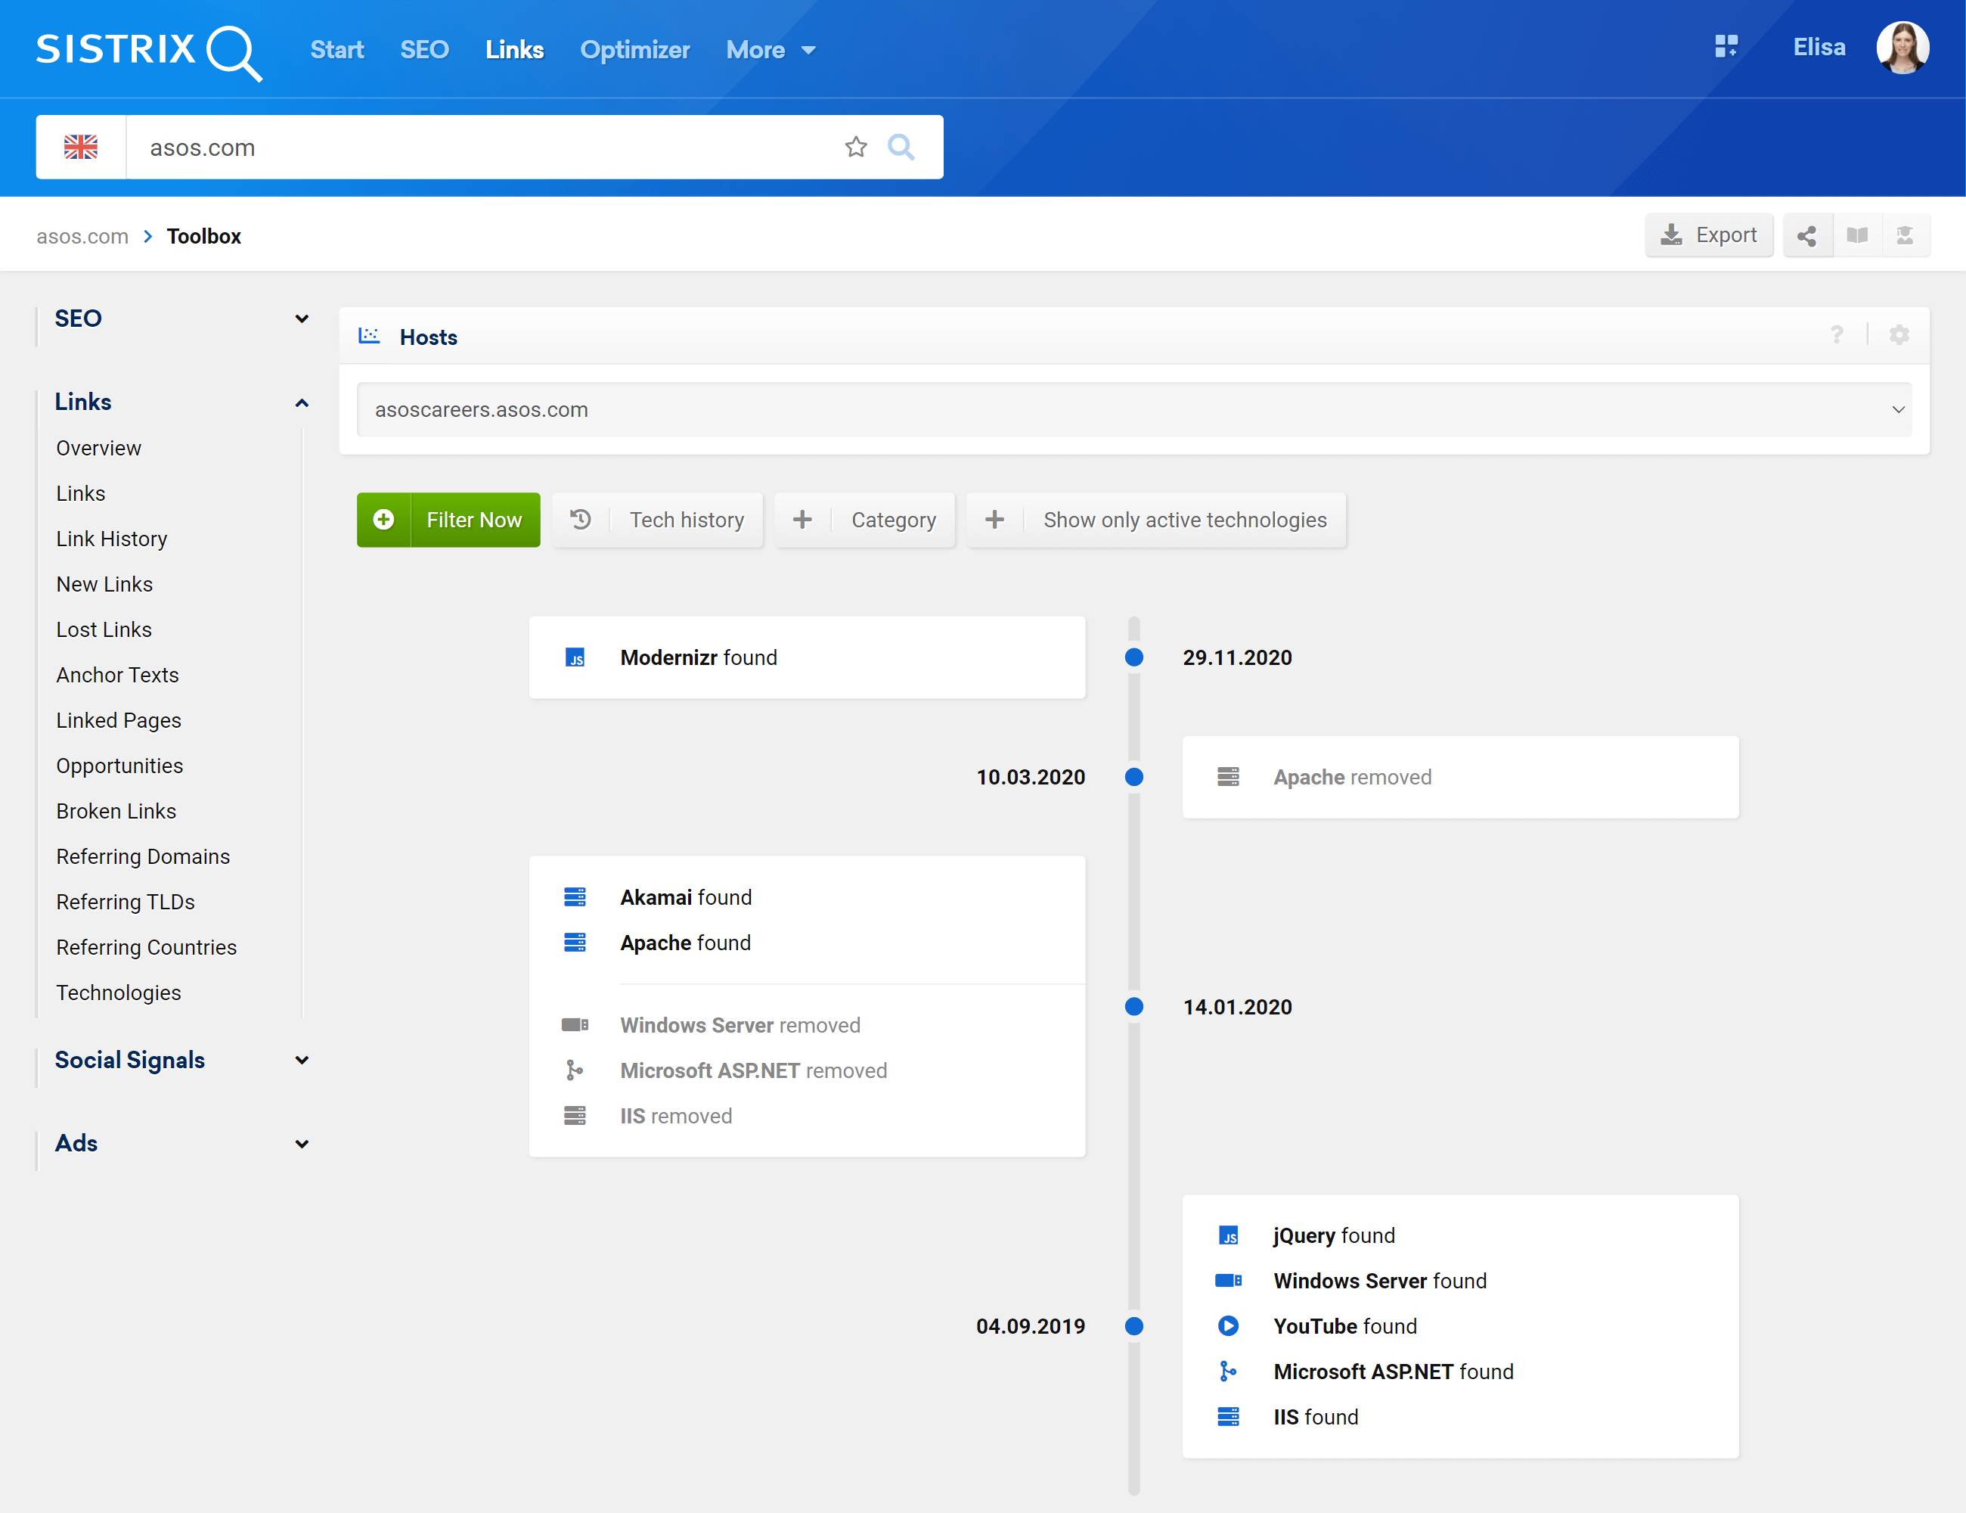Open New Links in sidebar

click(104, 585)
